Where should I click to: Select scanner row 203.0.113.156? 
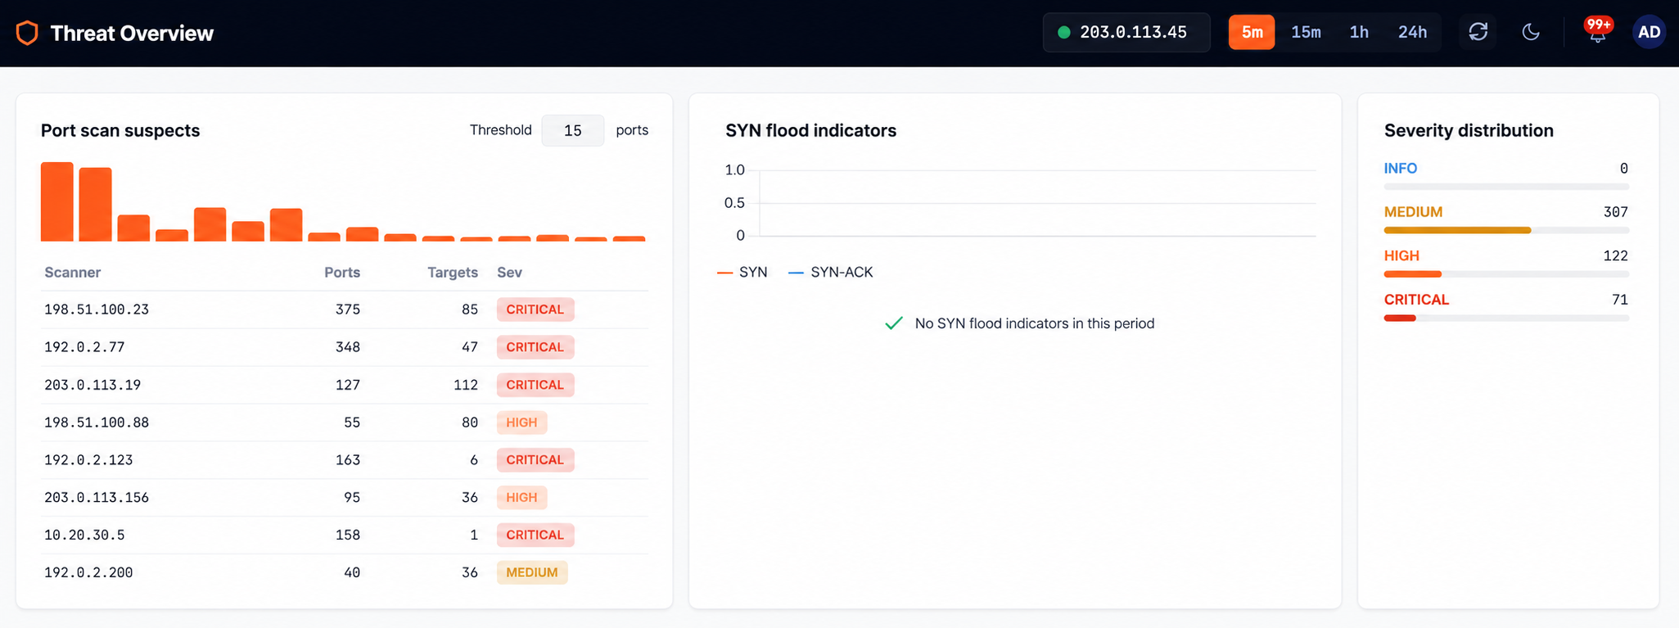point(345,497)
